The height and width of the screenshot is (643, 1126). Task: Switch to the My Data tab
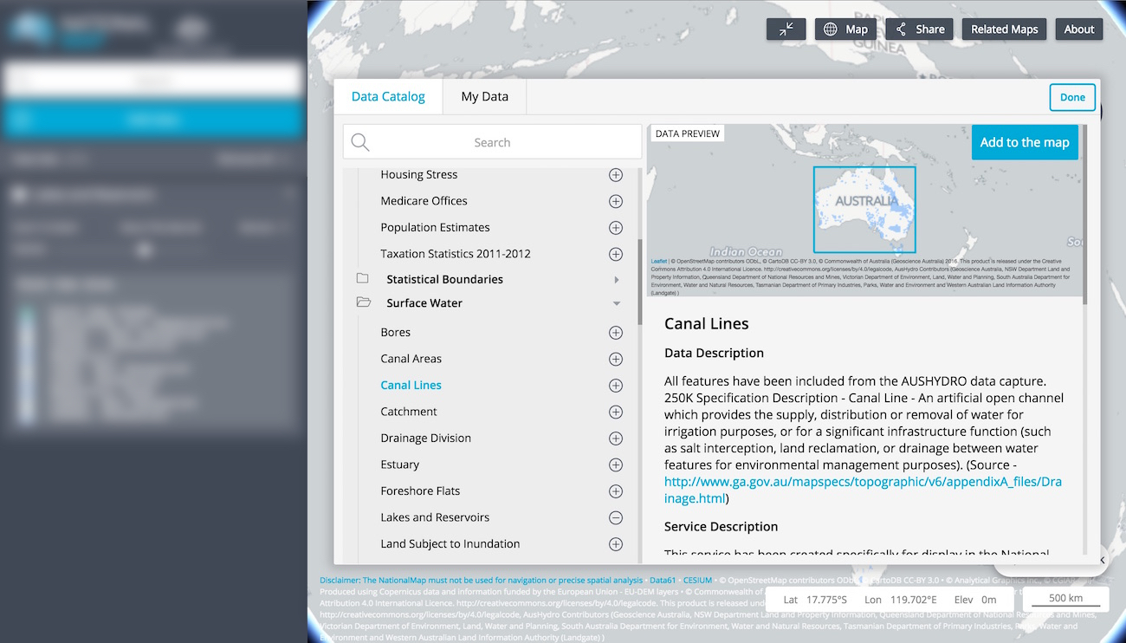coord(484,96)
